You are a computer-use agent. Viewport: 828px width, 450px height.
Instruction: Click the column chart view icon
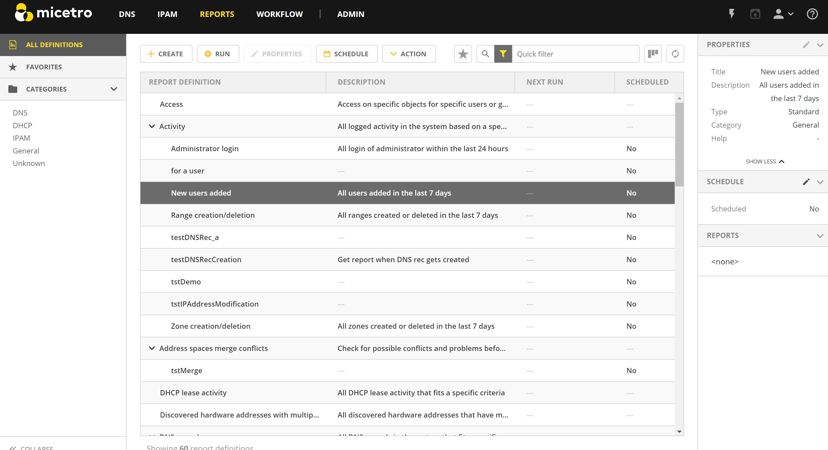tap(653, 54)
